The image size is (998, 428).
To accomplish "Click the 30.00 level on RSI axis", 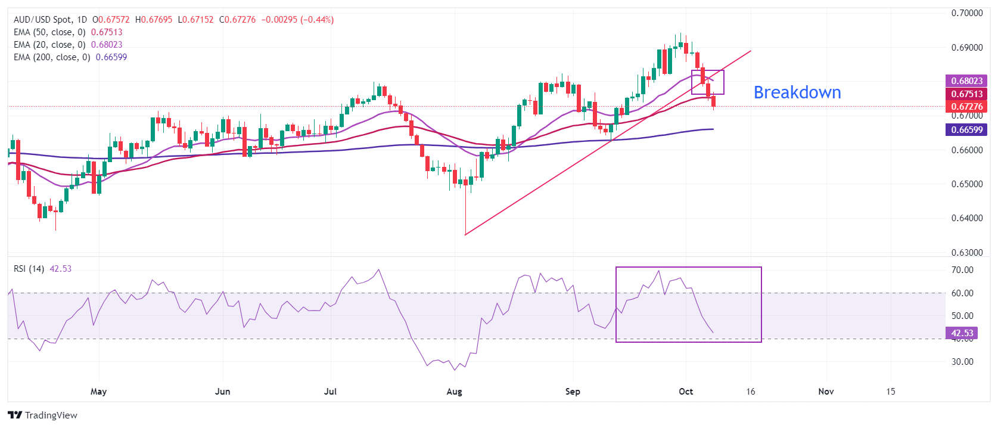I will pyautogui.click(x=962, y=362).
